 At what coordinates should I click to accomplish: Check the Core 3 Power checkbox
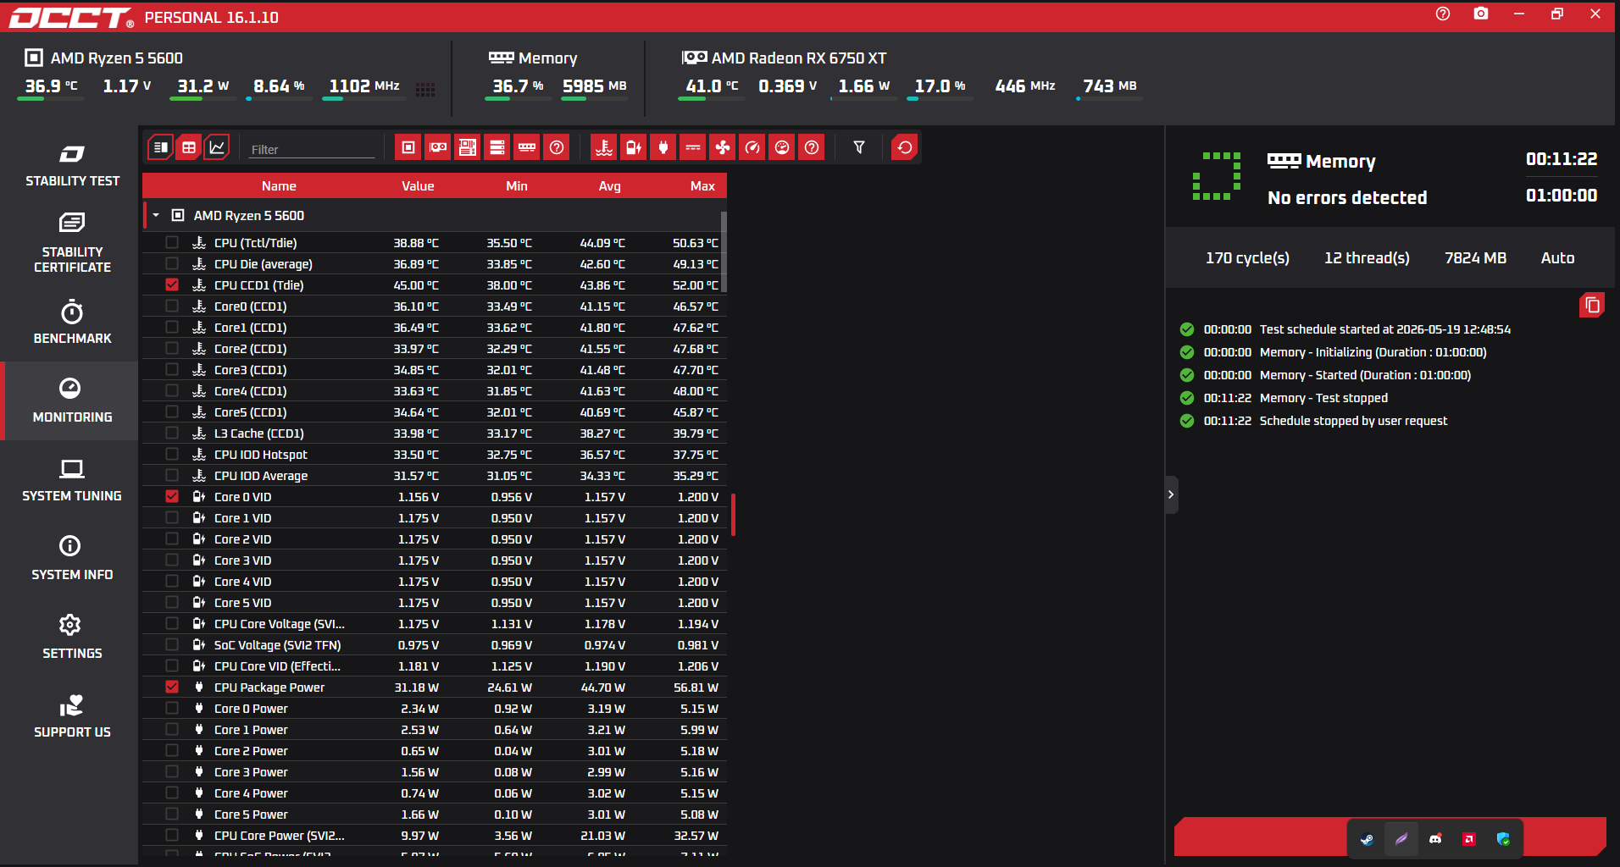(x=172, y=771)
